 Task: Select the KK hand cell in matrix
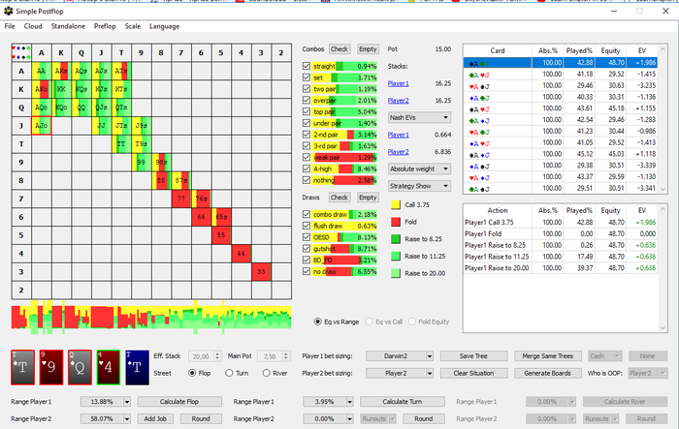pyautogui.click(x=61, y=89)
